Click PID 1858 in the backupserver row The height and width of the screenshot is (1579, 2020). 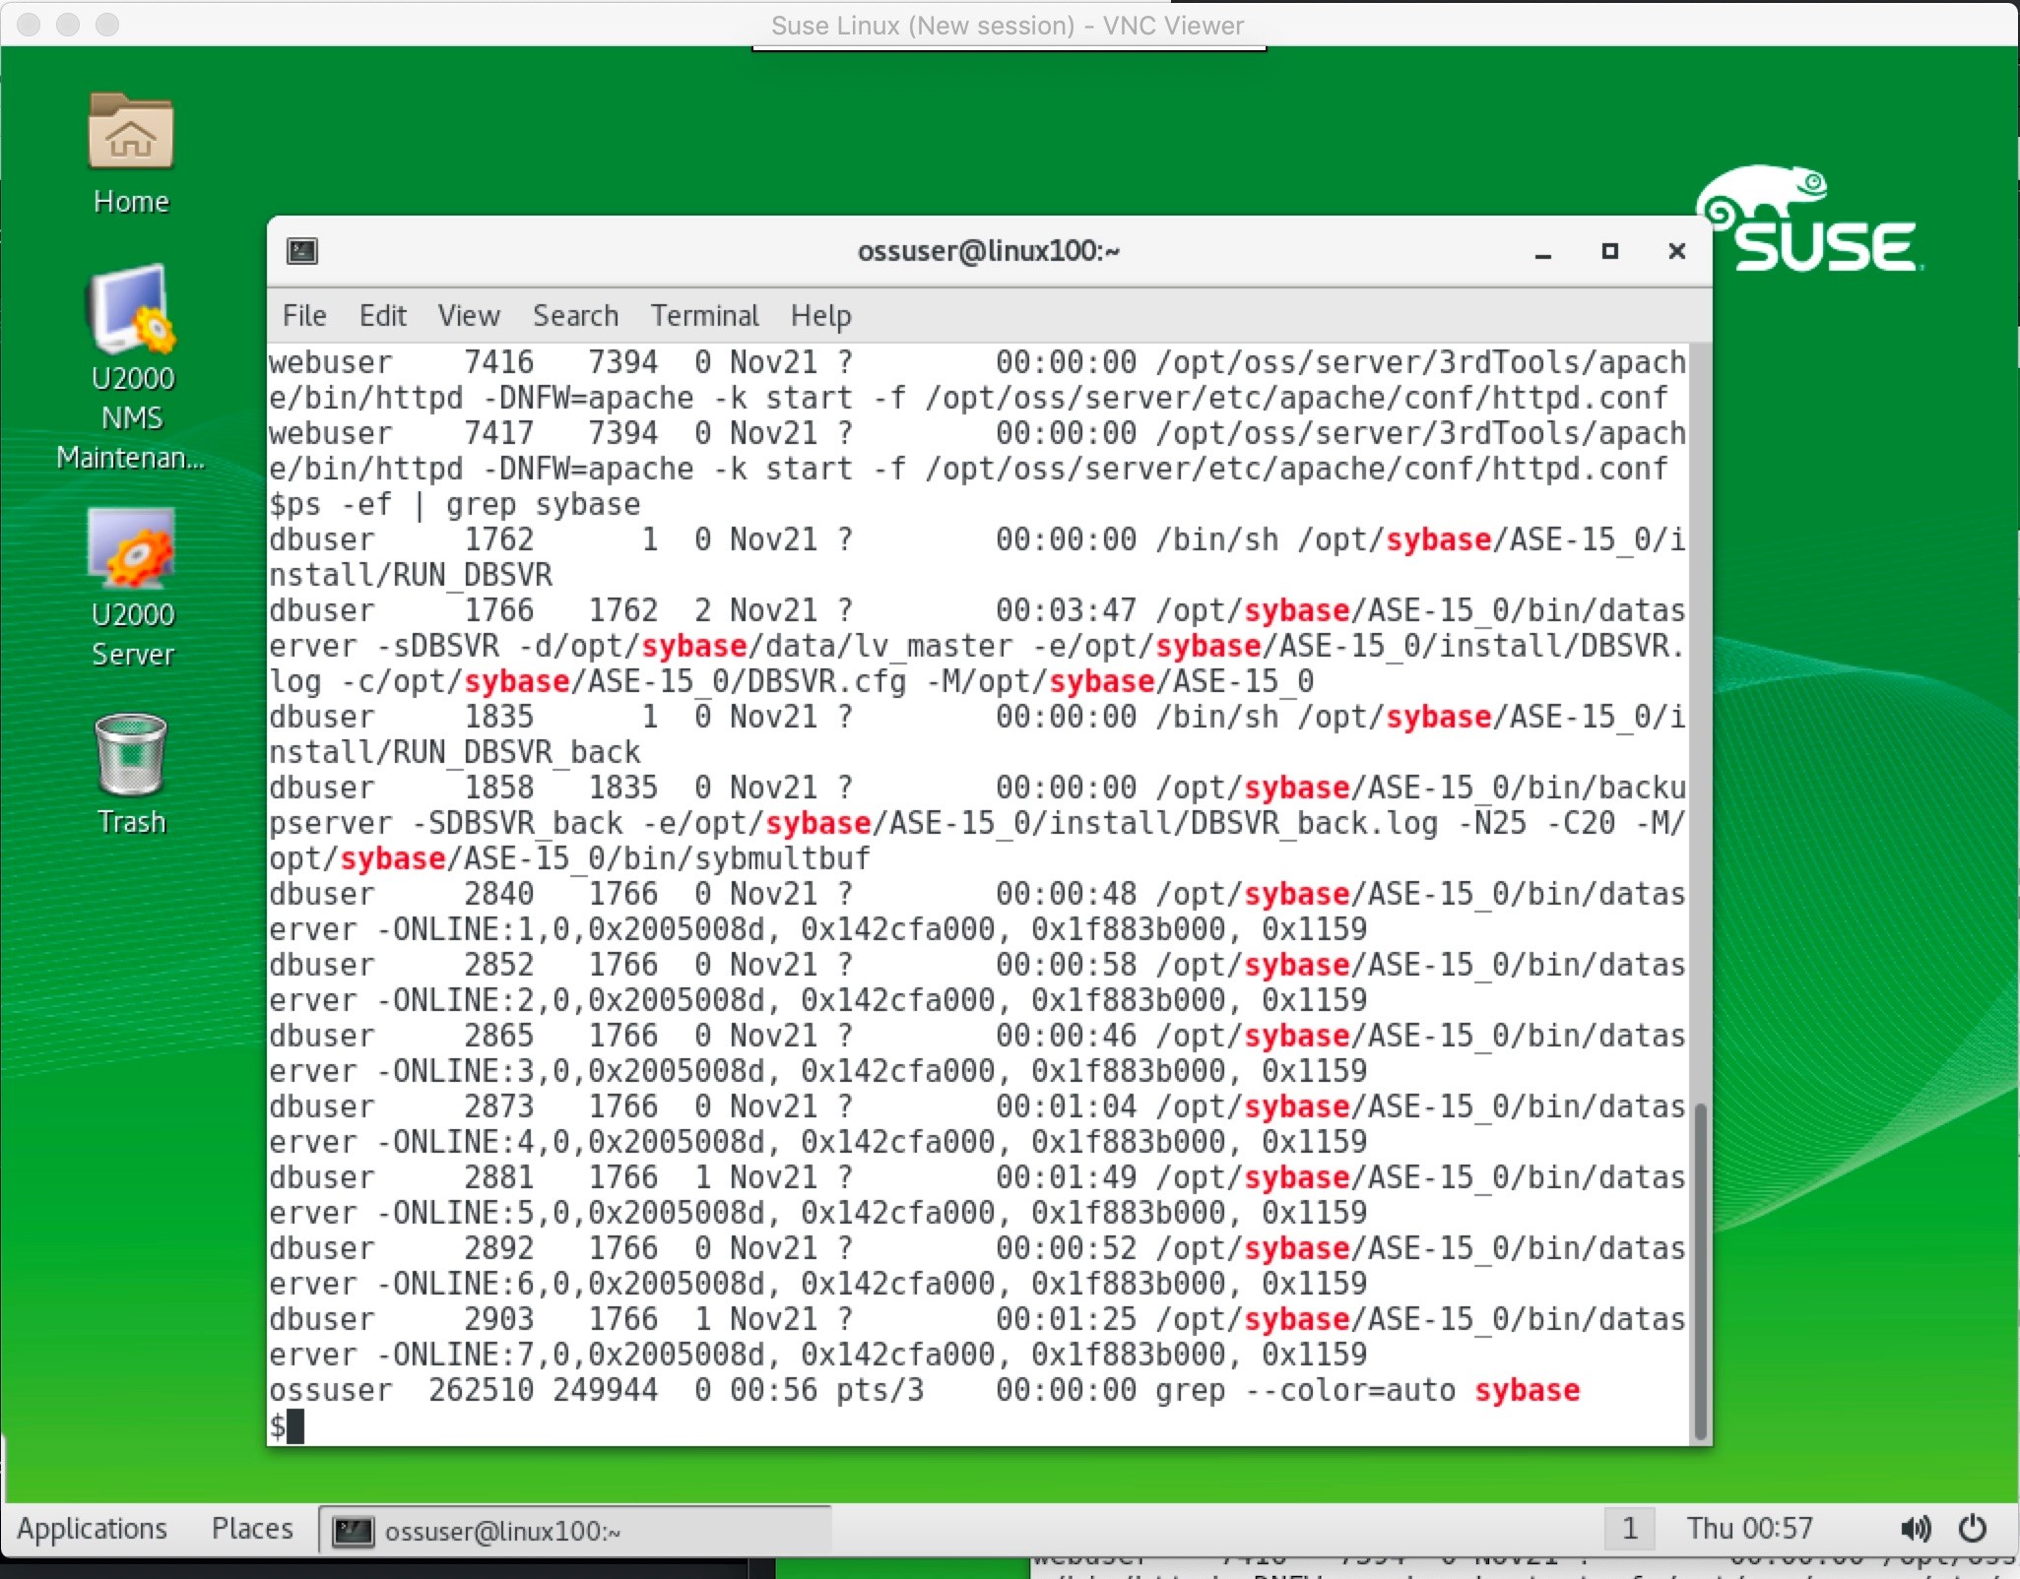point(498,789)
